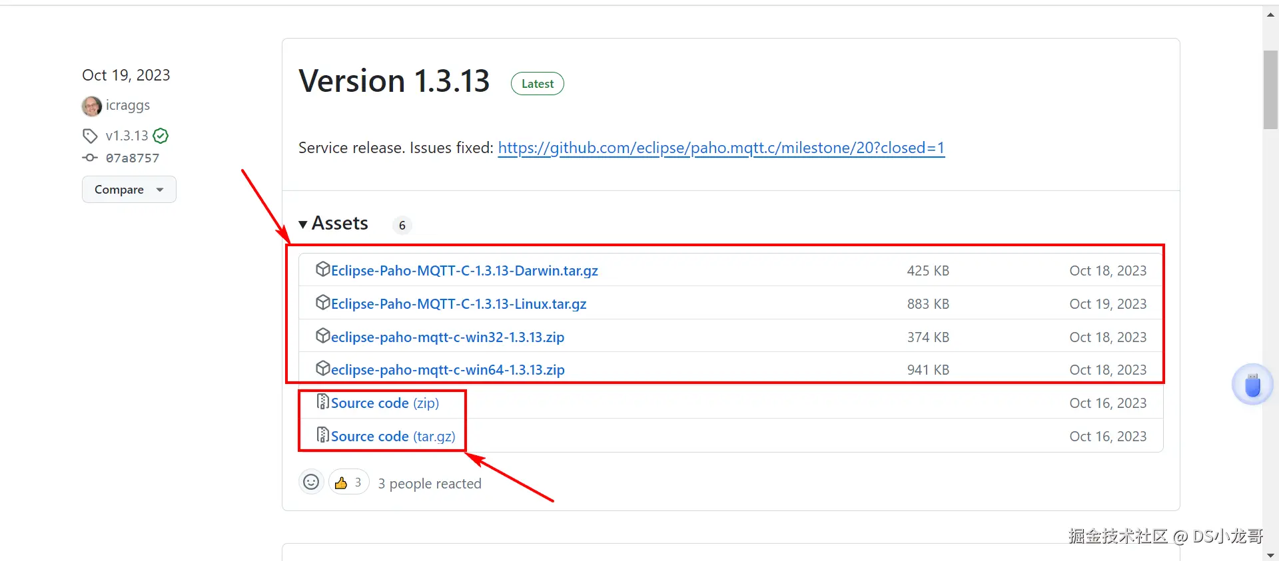Click the floating blue mouse extension icon
Screen dimensions: 1279x561
[x=1252, y=385]
